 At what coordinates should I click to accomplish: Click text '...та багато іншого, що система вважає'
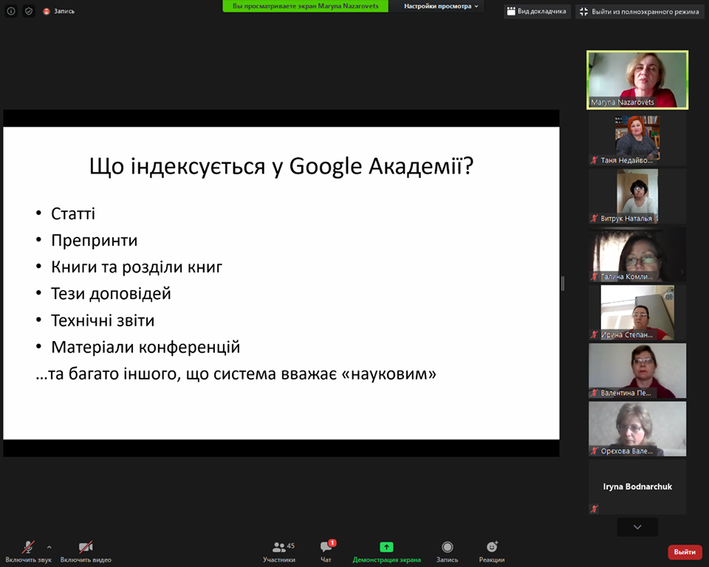pyautogui.click(x=186, y=374)
